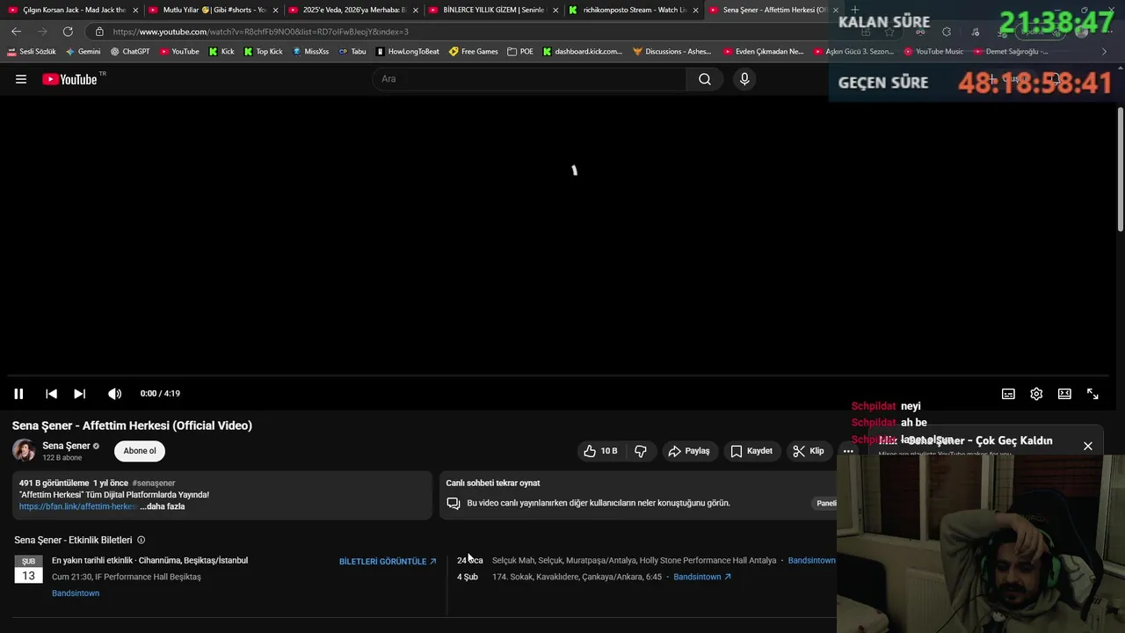
Task: Open Top Kick bookmark
Action: [262, 52]
